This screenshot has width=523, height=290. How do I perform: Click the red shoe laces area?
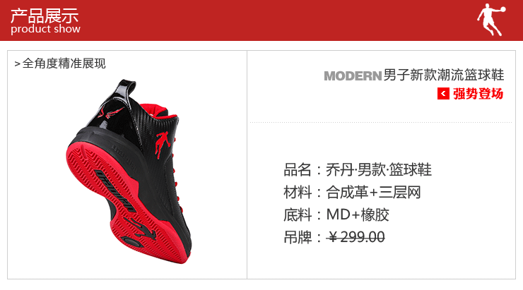(176, 173)
